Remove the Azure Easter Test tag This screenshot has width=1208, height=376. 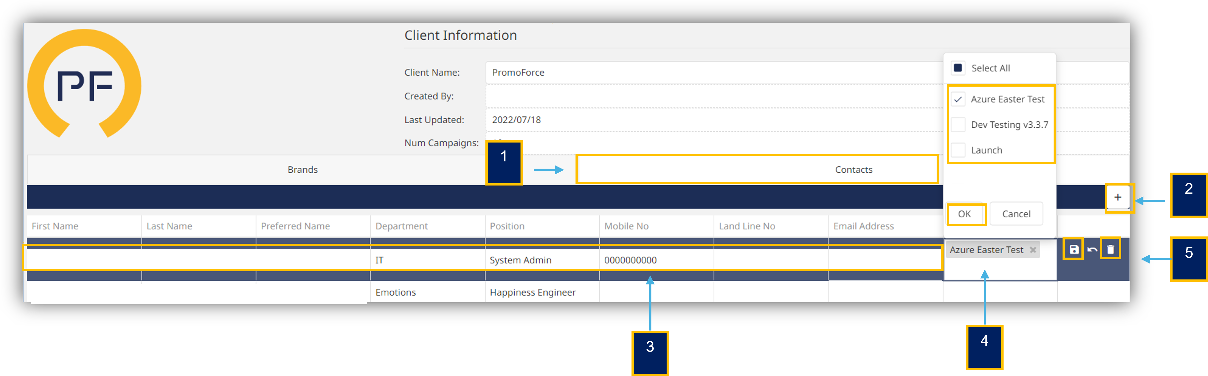point(1033,250)
